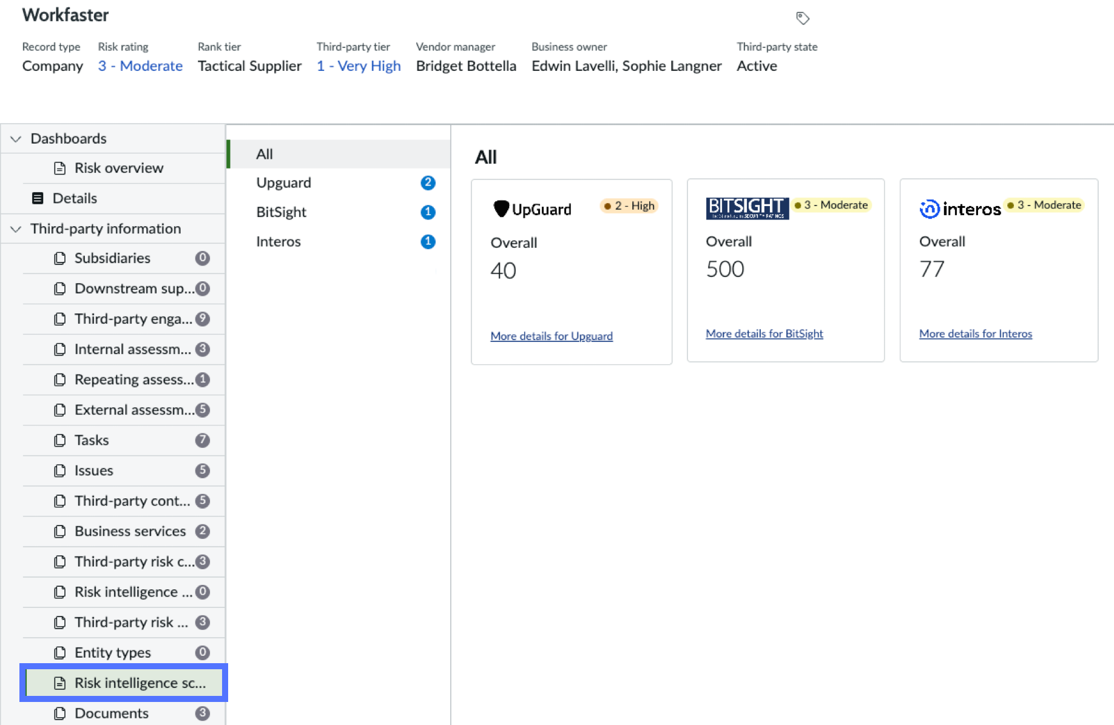
Task: Click the Business services row icon
Action: 59,531
